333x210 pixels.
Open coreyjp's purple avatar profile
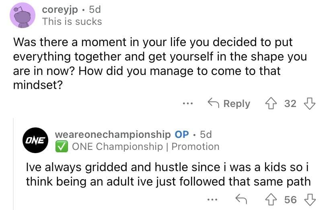[22, 15]
